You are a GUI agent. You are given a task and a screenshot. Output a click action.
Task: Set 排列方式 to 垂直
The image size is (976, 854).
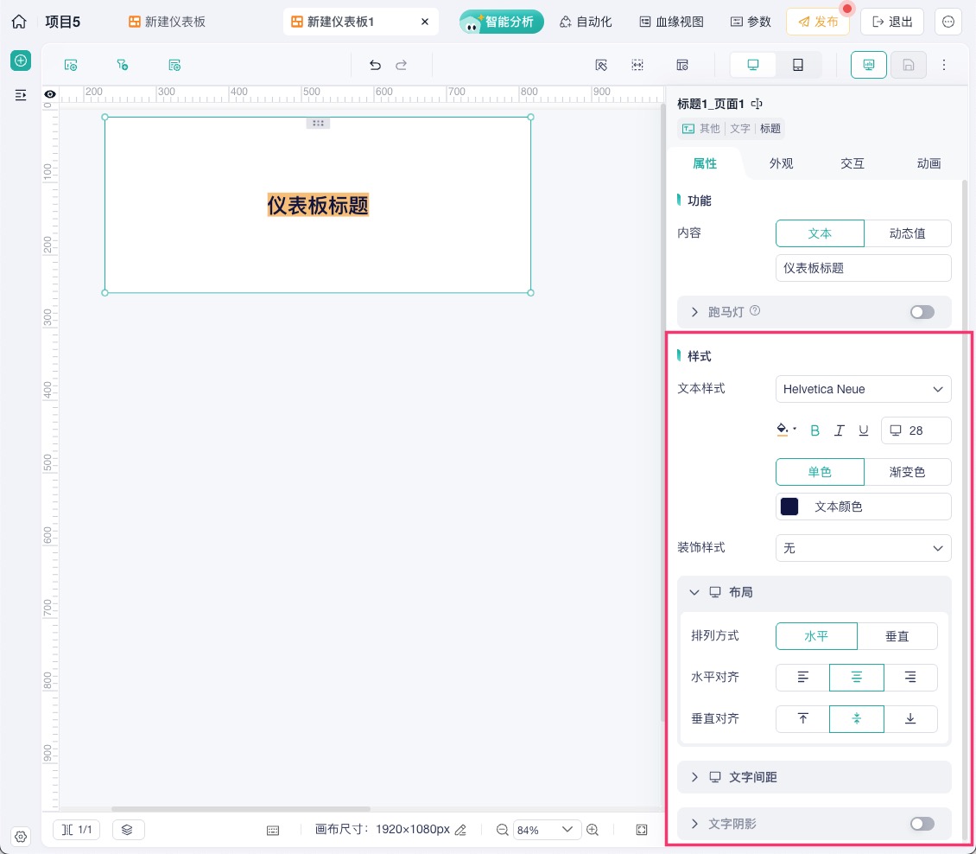897,636
